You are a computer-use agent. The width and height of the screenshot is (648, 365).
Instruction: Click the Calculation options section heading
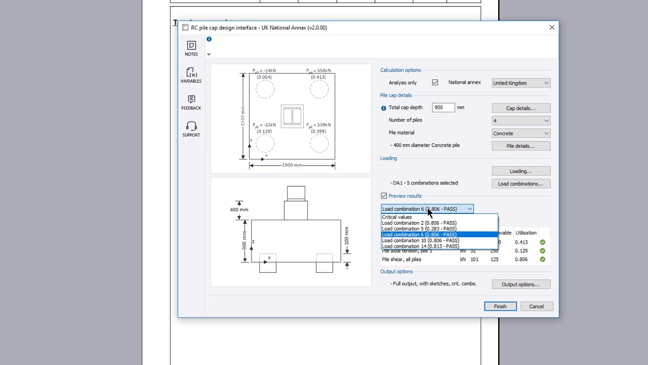coord(400,70)
